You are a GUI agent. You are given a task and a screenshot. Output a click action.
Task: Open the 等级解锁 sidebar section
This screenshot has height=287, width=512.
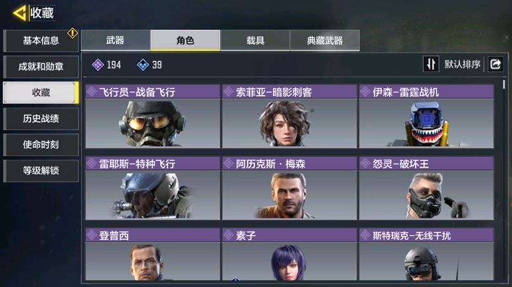click(41, 170)
